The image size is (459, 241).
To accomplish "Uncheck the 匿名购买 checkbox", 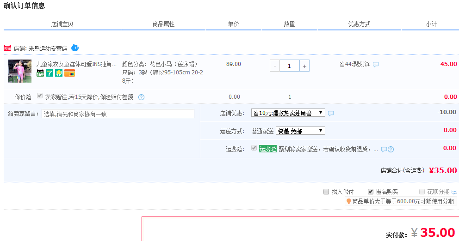I will point(371,192).
